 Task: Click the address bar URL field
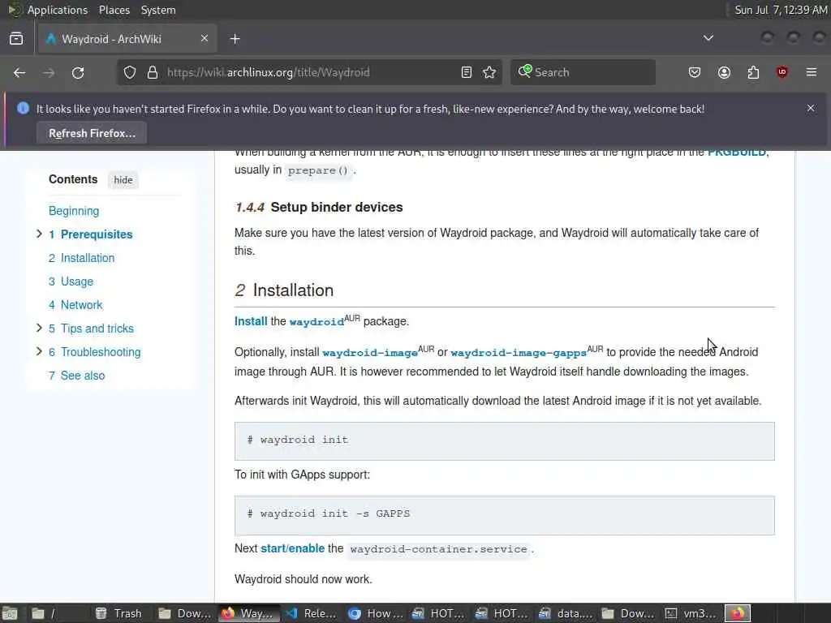309,72
